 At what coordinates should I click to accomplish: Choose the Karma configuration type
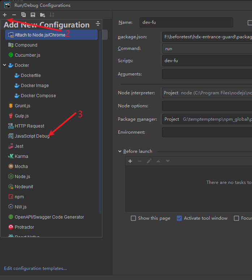[51, 156]
